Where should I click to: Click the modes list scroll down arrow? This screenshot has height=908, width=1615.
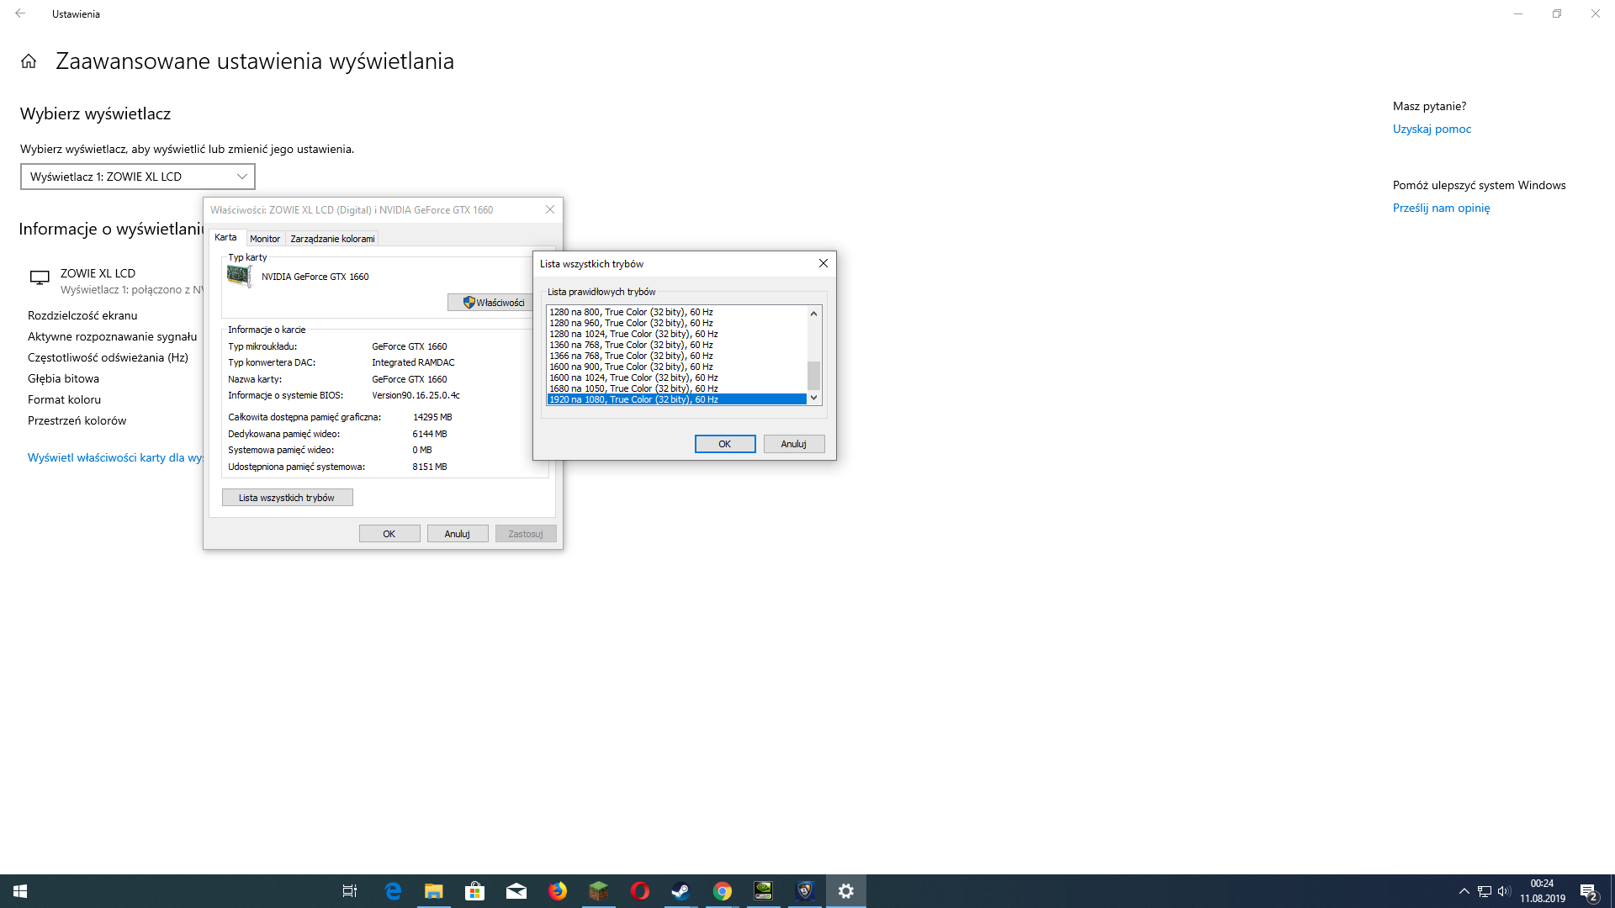pyautogui.click(x=813, y=398)
